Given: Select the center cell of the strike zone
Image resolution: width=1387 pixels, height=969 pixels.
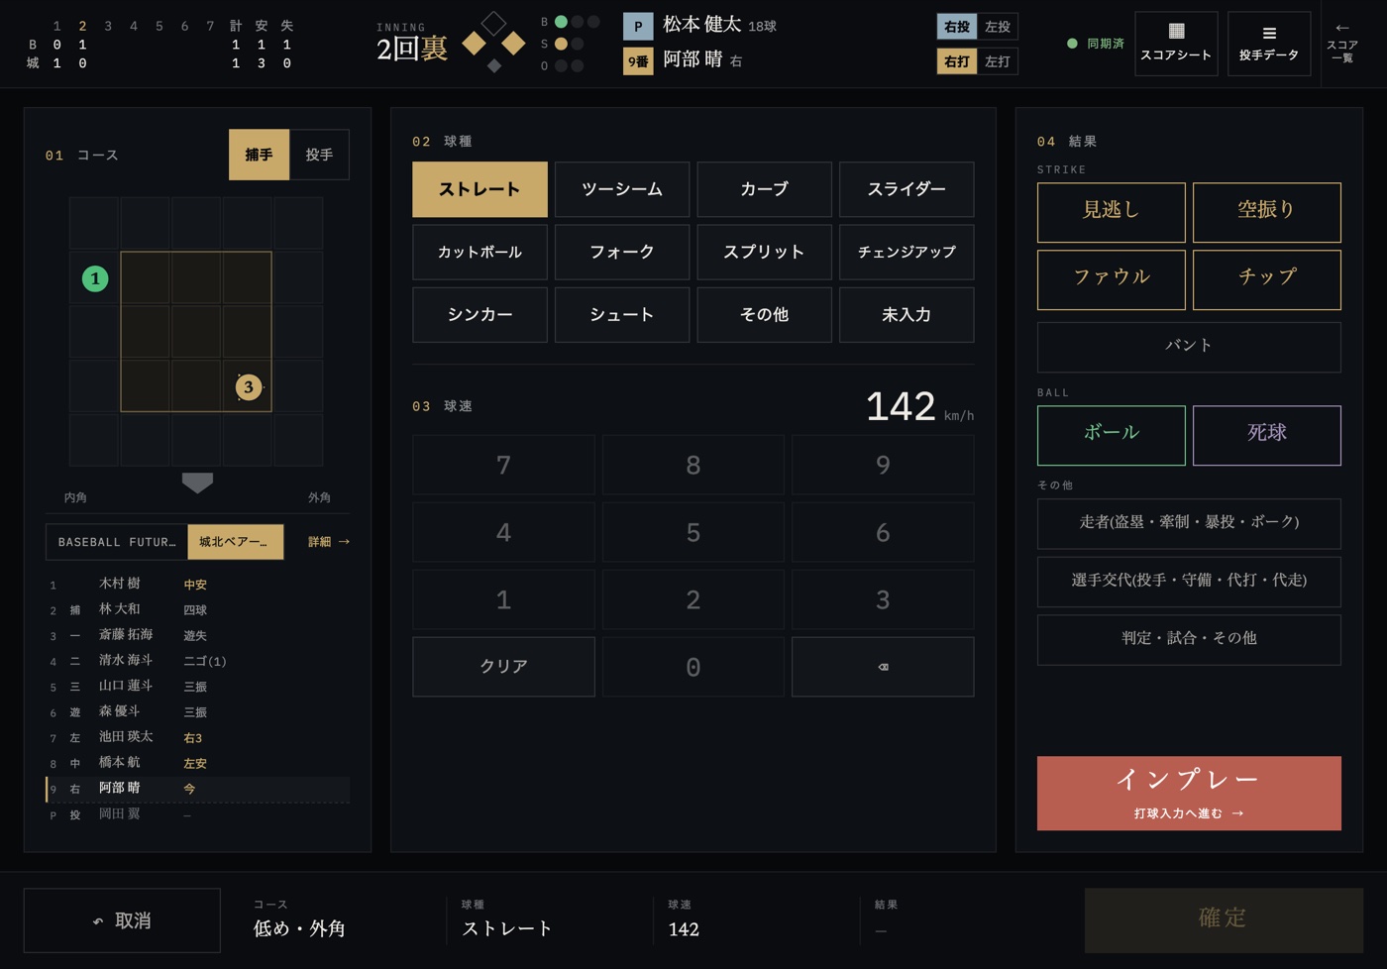Looking at the screenshot, I should (196, 332).
